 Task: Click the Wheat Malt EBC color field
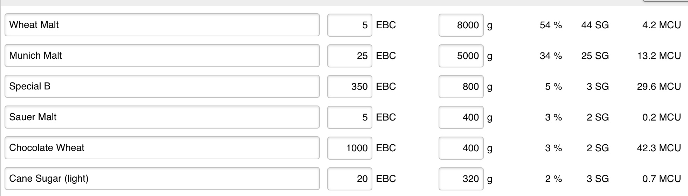tap(349, 25)
